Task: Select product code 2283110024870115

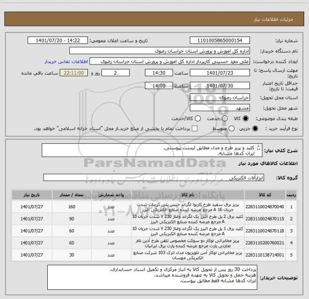Action: click(264, 218)
